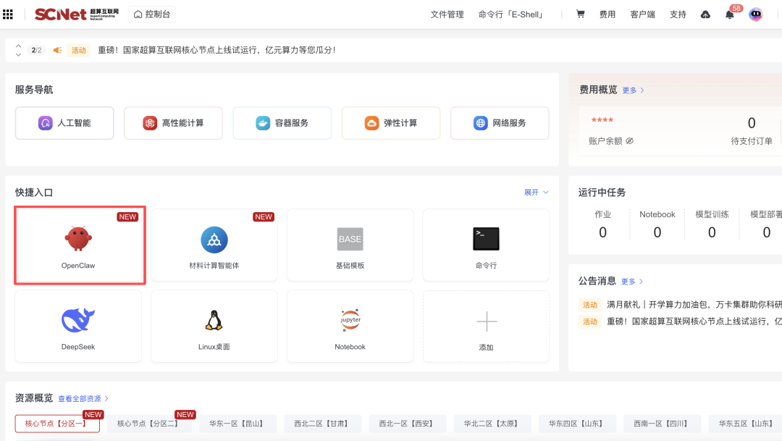
Task: Open the 材料计算智能体 entry
Action: [214, 239]
